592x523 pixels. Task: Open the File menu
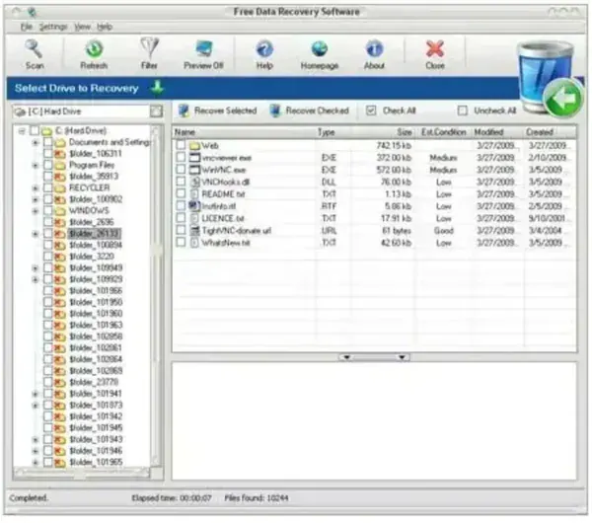[x=26, y=27]
